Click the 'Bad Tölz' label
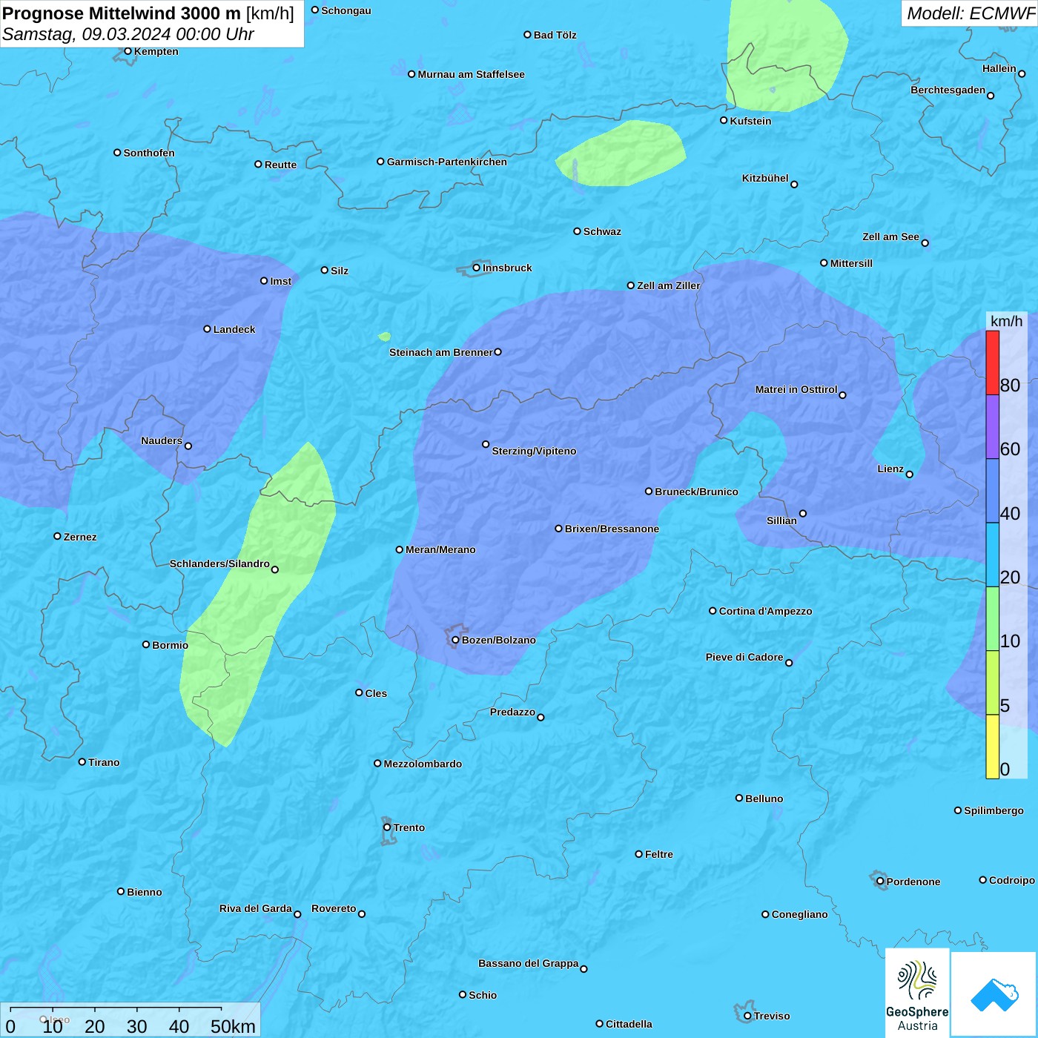The height and width of the screenshot is (1038, 1038). (555, 35)
